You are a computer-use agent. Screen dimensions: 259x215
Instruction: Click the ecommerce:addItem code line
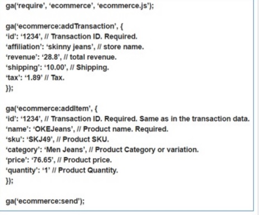click(x=52, y=109)
